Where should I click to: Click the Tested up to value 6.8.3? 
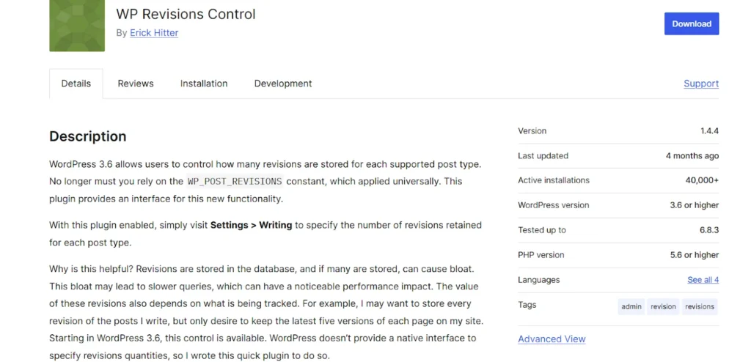pyautogui.click(x=709, y=230)
